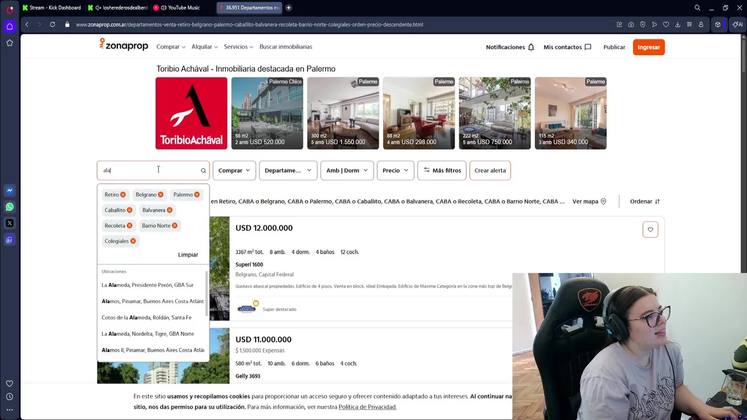
Task: Remove the Belgrano location chip
Action: point(160,195)
